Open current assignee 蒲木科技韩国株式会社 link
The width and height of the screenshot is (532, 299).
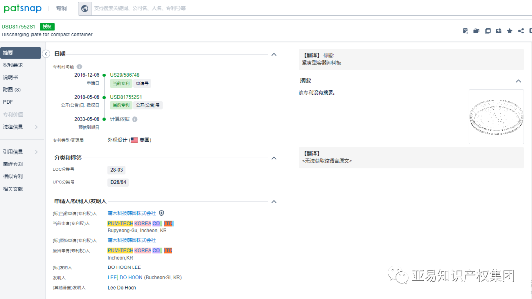click(132, 213)
